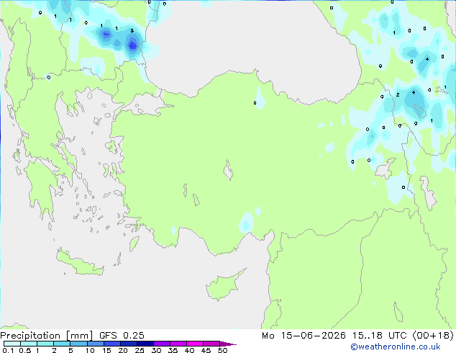Click the island of Crete on the map
The width and height of the screenshot is (456, 353).
(80, 264)
